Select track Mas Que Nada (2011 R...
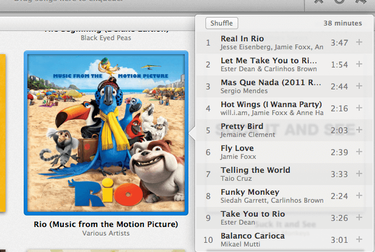This screenshot has width=375, height=252. (270, 82)
